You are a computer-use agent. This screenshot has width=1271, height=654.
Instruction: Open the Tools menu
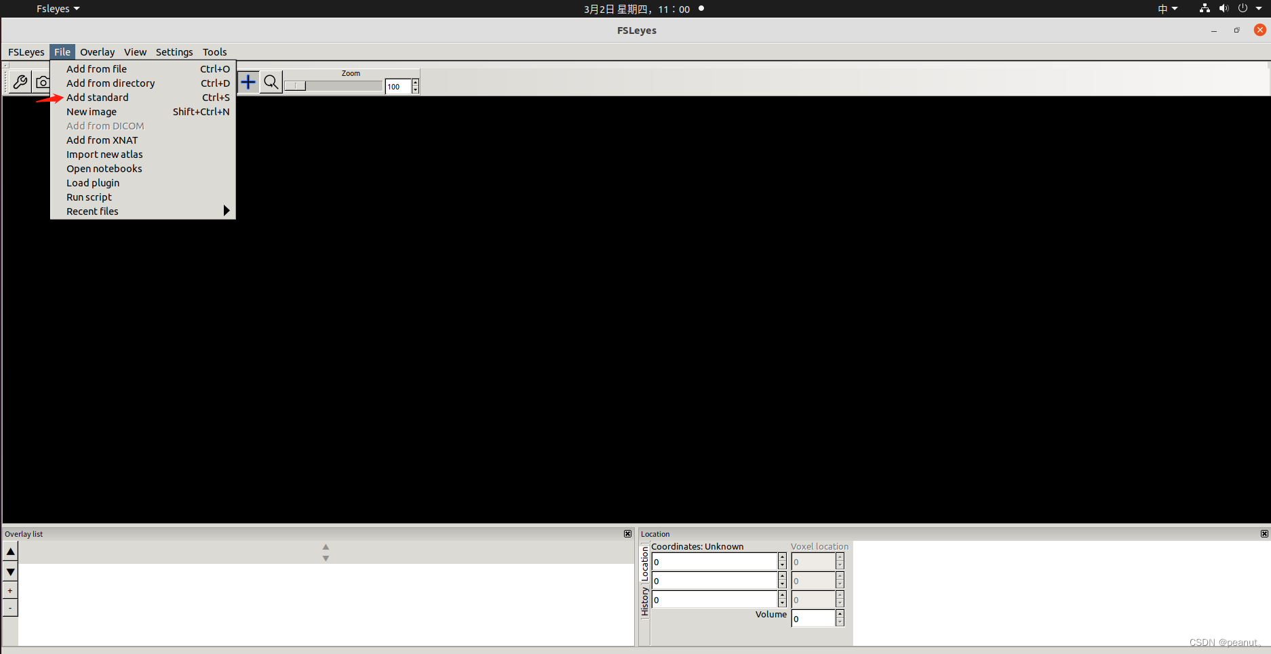pyautogui.click(x=214, y=52)
